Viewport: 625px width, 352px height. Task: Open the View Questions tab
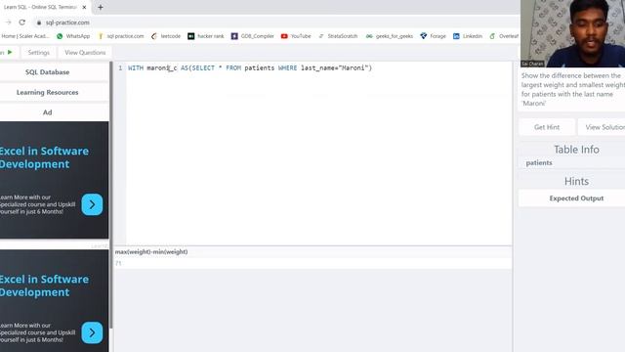(x=85, y=52)
